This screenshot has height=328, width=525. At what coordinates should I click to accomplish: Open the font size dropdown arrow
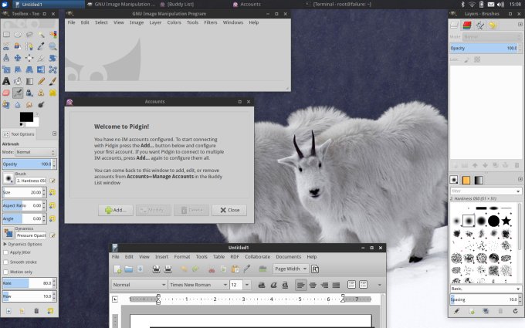(247, 285)
